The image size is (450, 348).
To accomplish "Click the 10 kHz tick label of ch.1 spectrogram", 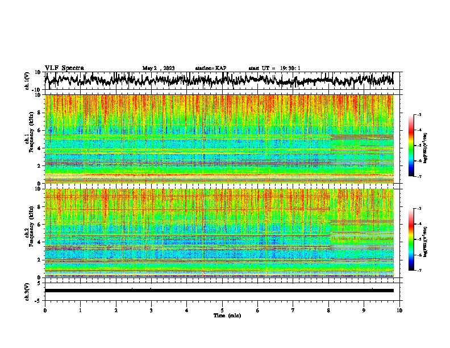I will coord(38,95).
